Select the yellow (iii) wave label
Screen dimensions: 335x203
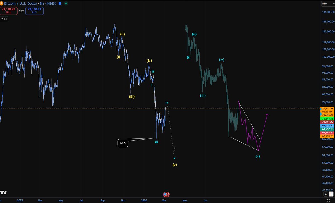point(132,97)
